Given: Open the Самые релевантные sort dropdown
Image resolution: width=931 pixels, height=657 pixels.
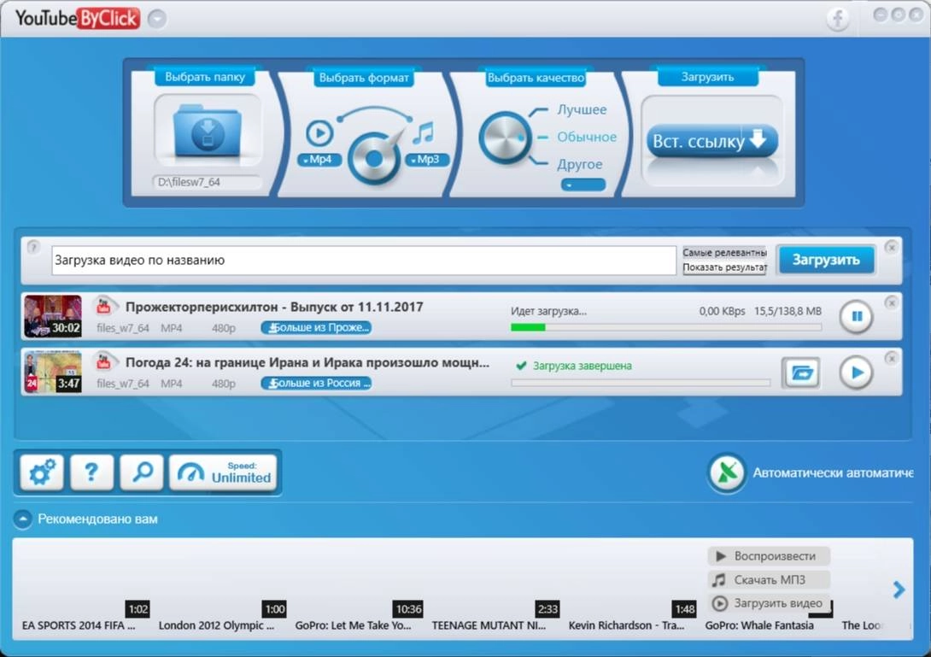Looking at the screenshot, I should [x=724, y=253].
